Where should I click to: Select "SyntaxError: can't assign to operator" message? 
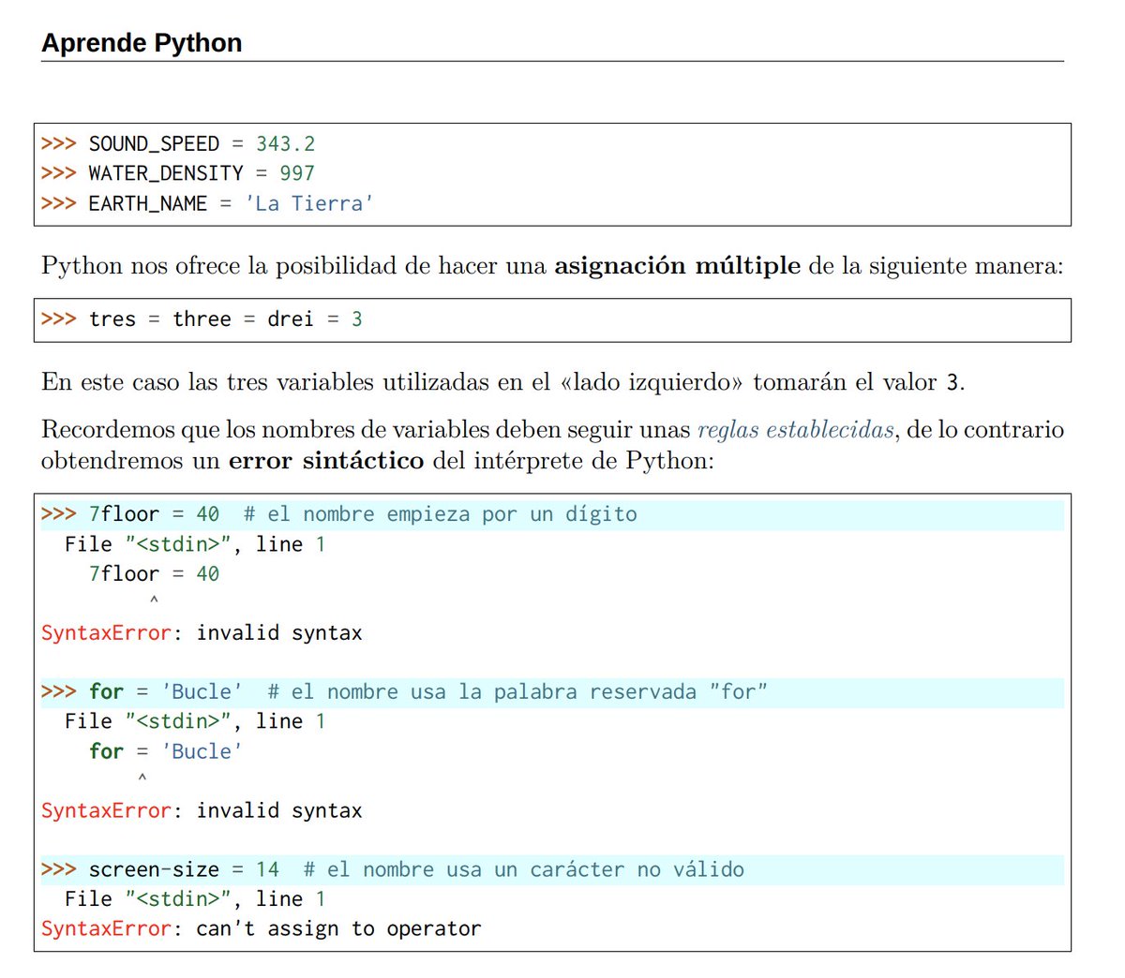pyautogui.click(x=261, y=929)
